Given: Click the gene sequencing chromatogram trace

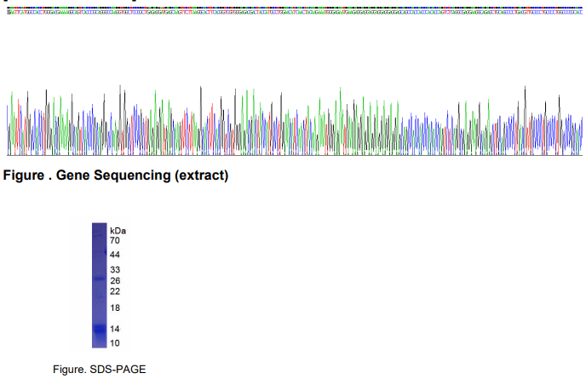Looking at the screenshot, I should click(x=295, y=120).
